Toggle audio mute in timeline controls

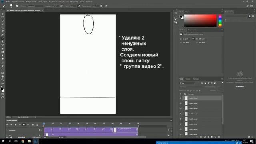tap(24, 125)
